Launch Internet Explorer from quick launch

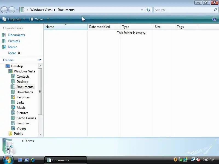pos(33,160)
